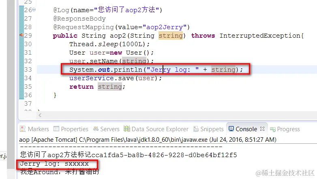Image resolution: width=317 pixels, height=179 pixels.
Task: Click the throws keyword on line 29
Action: 203,36
